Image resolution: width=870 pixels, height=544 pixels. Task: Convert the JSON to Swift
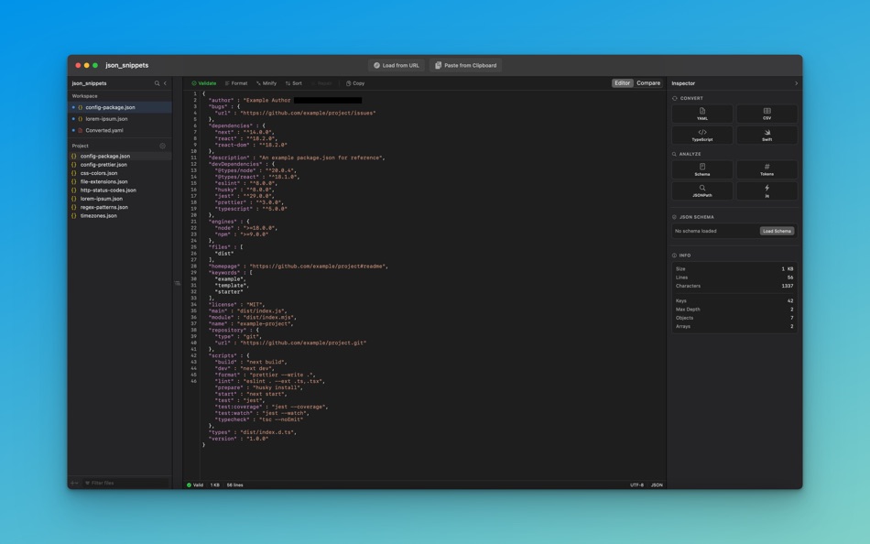click(x=767, y=135)
